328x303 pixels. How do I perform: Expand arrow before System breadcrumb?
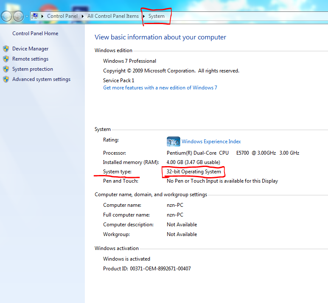(x=144, y=16)
